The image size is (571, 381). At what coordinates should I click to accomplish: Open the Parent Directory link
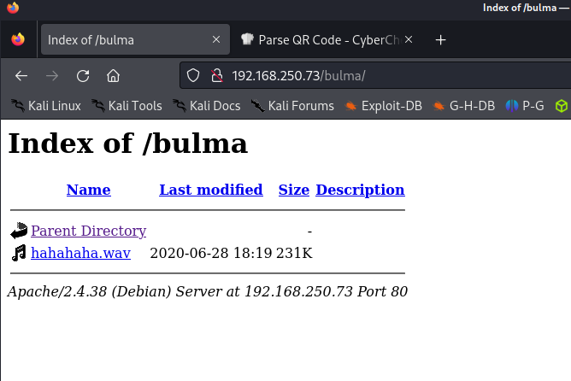pyautogui.click(x=88, y=231)
